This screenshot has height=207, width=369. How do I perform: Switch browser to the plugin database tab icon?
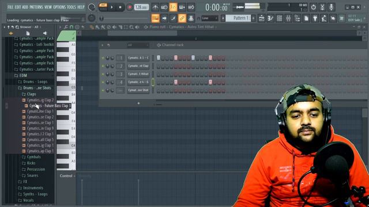coord(45,33)
